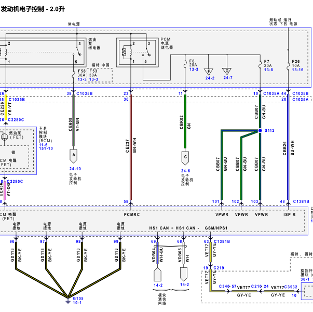
Task: Click the PCMRC pin label
Action: 132,214
